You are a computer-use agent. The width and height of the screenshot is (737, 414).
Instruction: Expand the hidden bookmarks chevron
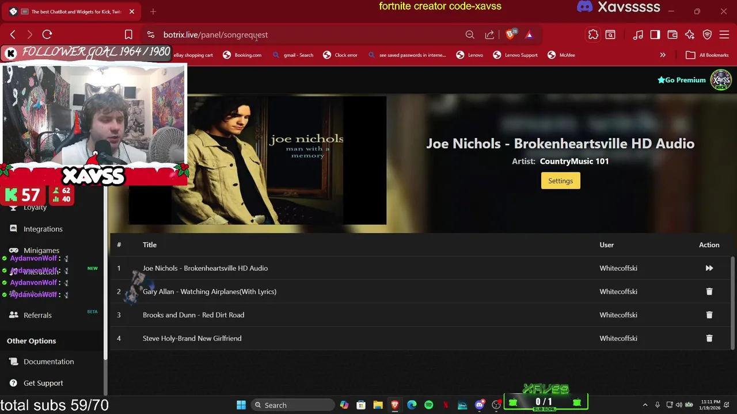click(x=663, y=55)
